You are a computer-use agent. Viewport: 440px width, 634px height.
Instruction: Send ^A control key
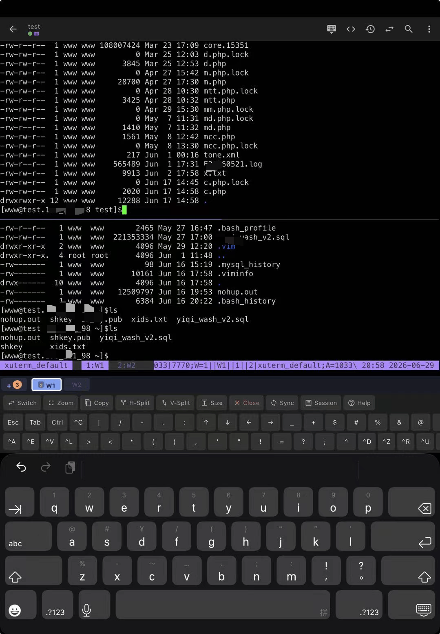click(12, 441)
